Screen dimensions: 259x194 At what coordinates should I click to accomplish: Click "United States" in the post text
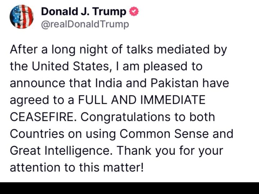coord(70,66)
